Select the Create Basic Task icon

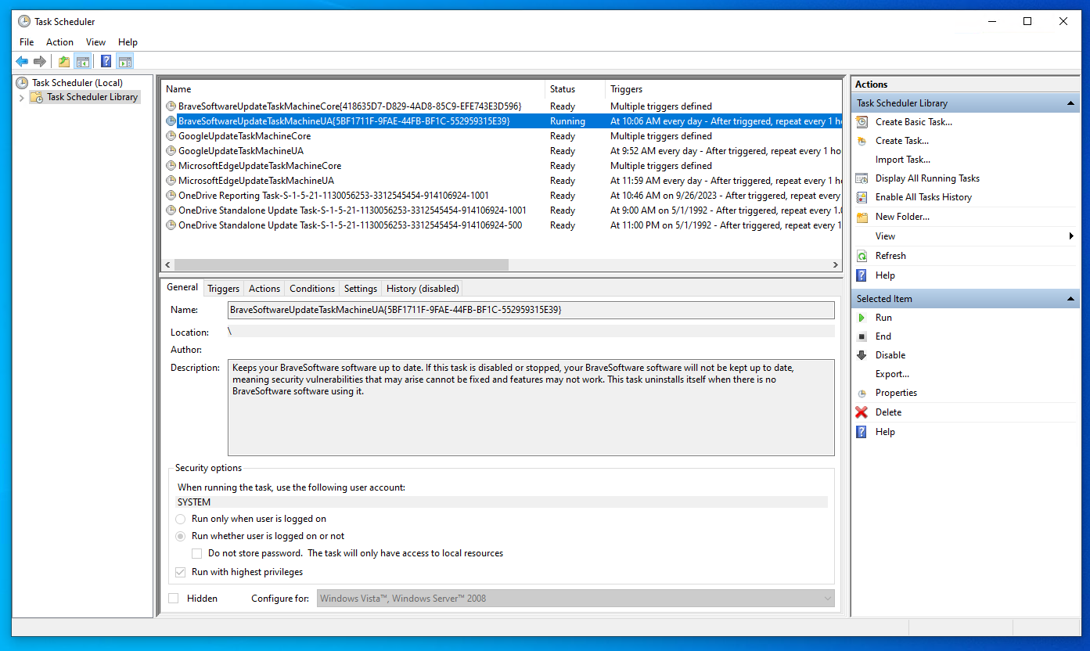click(x=862, y=121)
